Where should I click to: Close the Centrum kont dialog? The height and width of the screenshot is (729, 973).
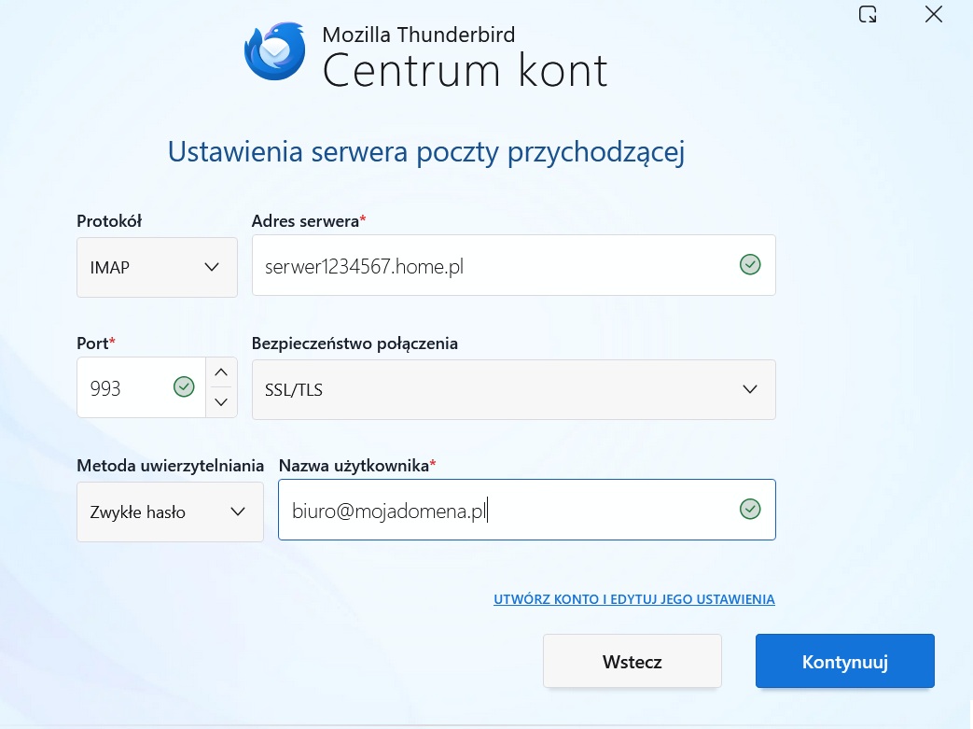point(933,14)
